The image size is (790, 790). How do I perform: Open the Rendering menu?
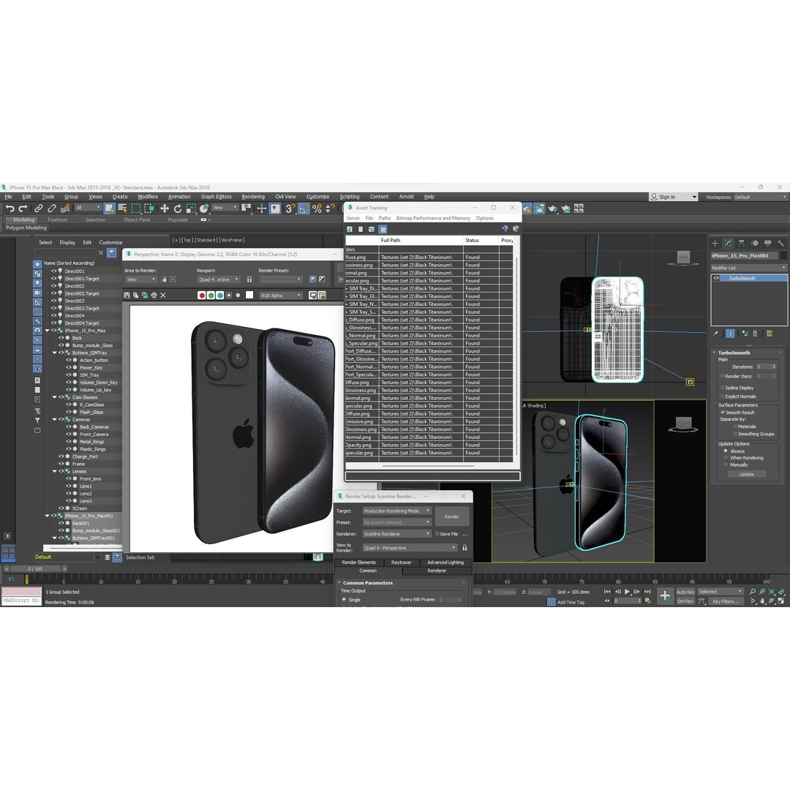tap(253, 197)
